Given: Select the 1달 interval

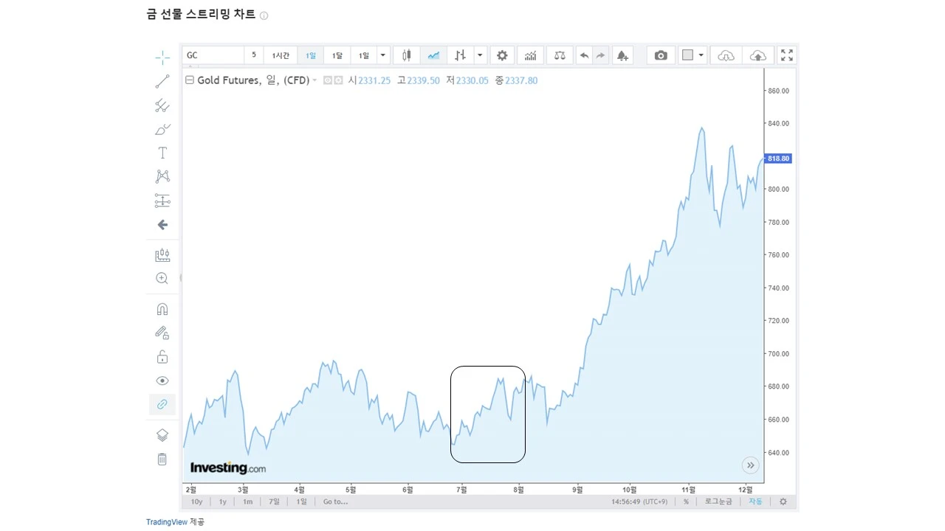Looking at the screenshot, I should [x=337, y=55].
